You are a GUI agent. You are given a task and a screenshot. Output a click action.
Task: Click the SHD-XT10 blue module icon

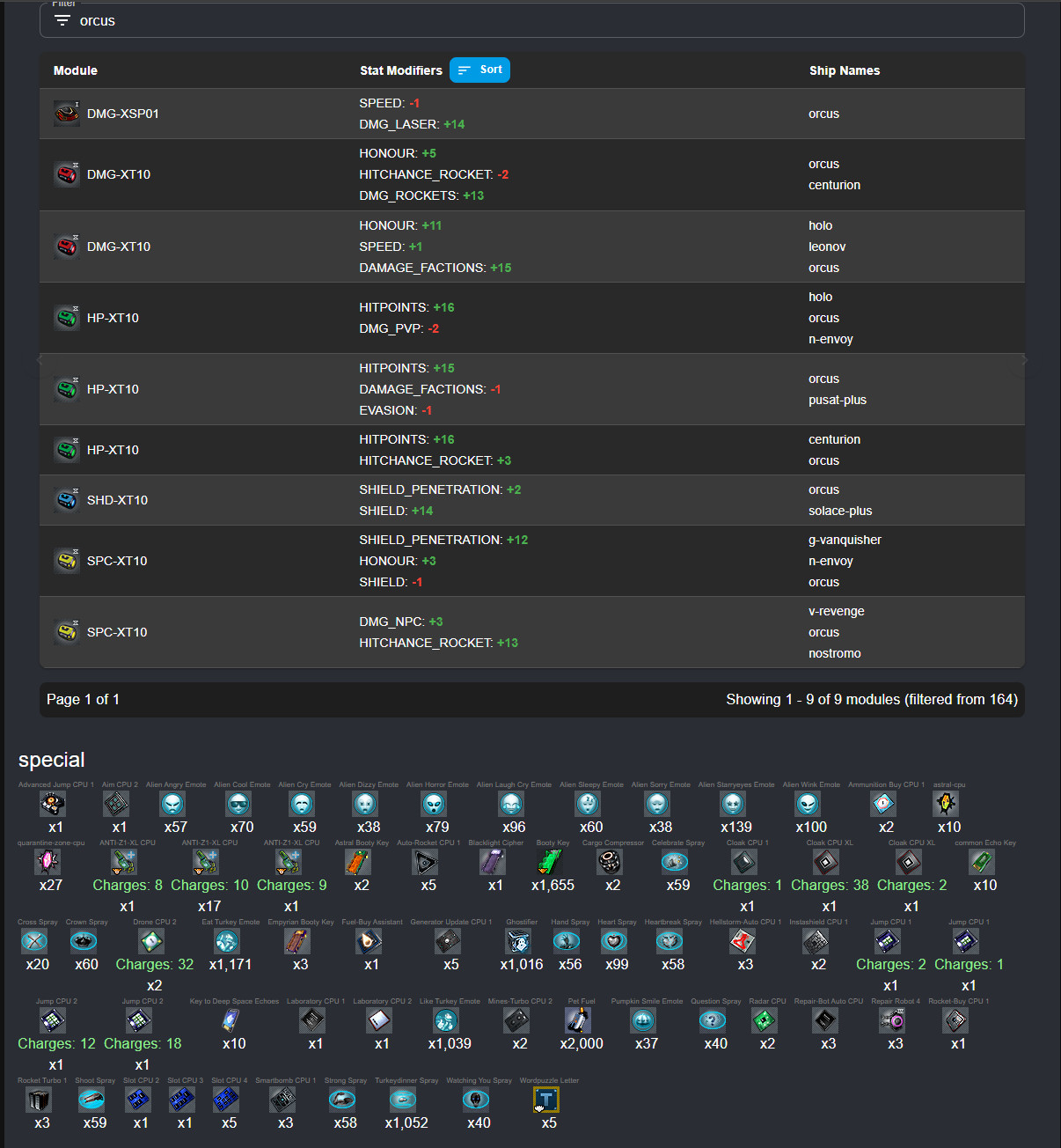(x=67, y=500)
